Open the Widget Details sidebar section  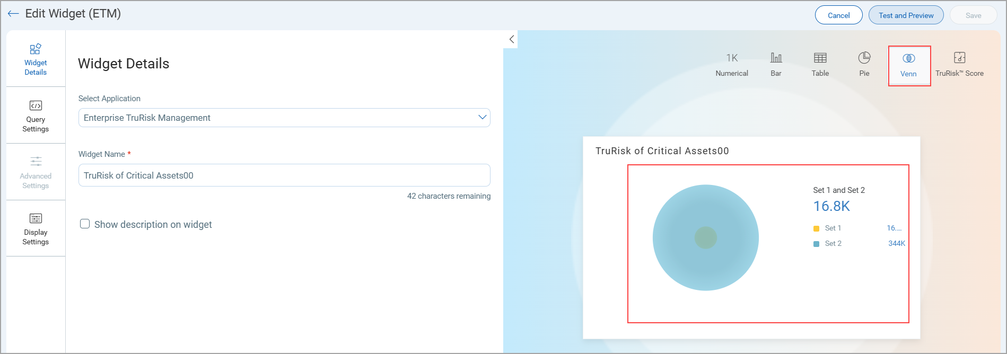pos(36,59)
